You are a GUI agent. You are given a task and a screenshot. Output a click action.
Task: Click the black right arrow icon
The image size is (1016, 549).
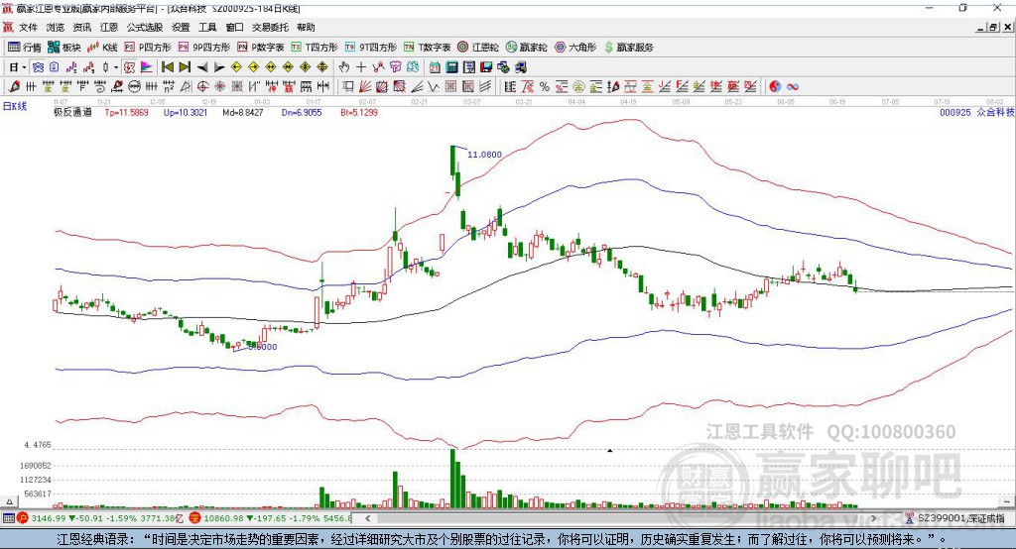tap(219, 67)
